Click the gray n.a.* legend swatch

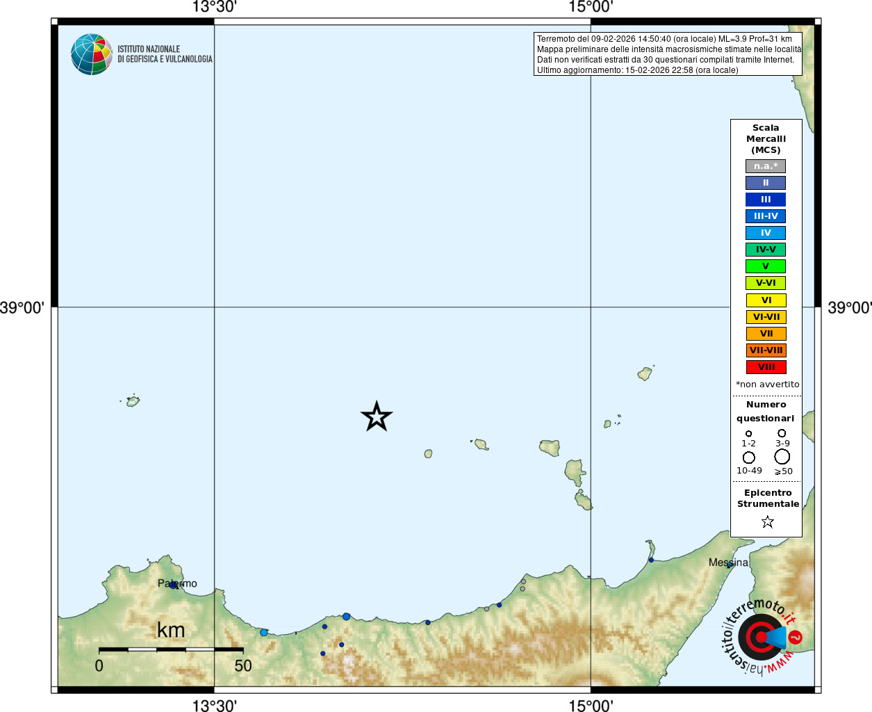(x=766, y=166)
